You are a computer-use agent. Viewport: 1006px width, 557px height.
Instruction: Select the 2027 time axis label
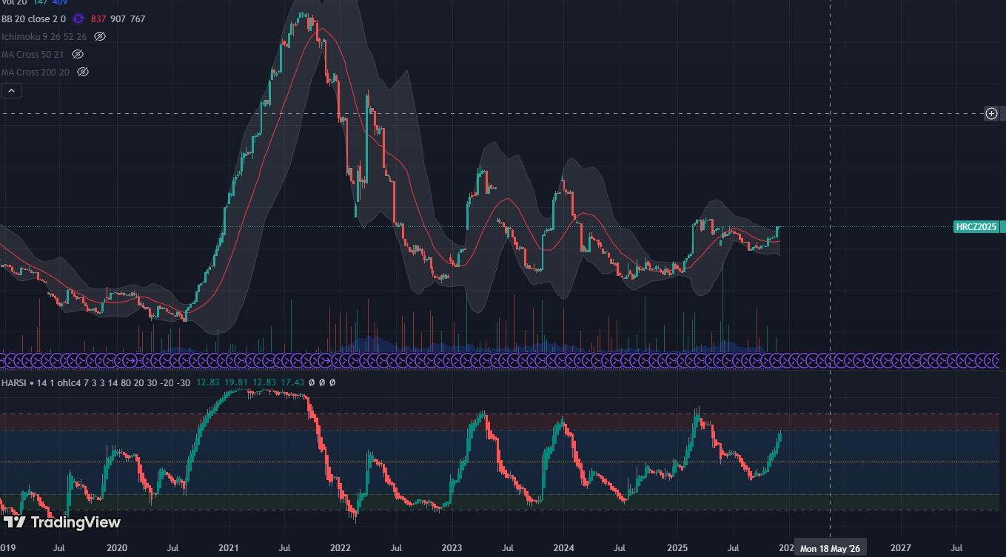(900, 548)
